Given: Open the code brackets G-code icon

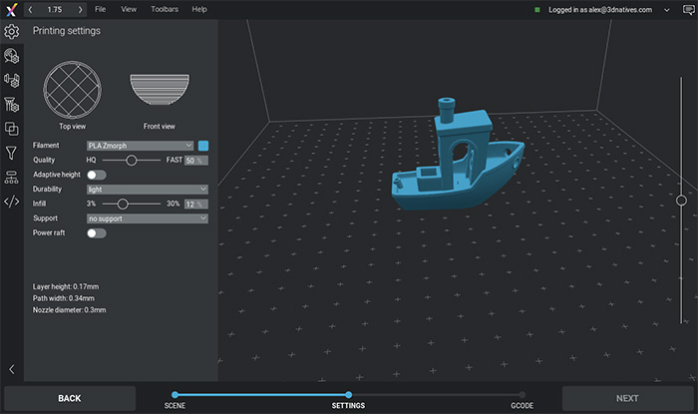Looking at the screenshot, I should click(x=12, y=202).
